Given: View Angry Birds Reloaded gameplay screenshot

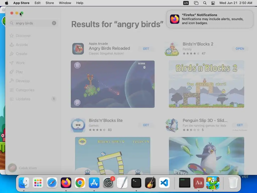Looking at the screenshot, I should [x=113, y=84].
